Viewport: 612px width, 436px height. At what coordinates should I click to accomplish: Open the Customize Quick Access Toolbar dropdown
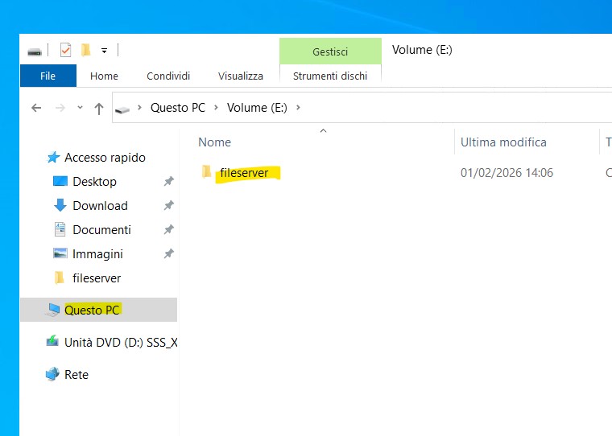point(105,51)
